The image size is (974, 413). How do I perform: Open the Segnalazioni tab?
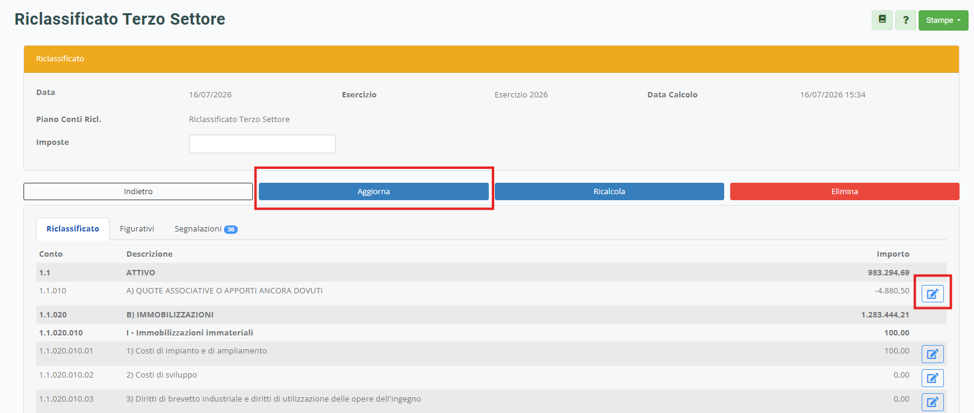206,229
